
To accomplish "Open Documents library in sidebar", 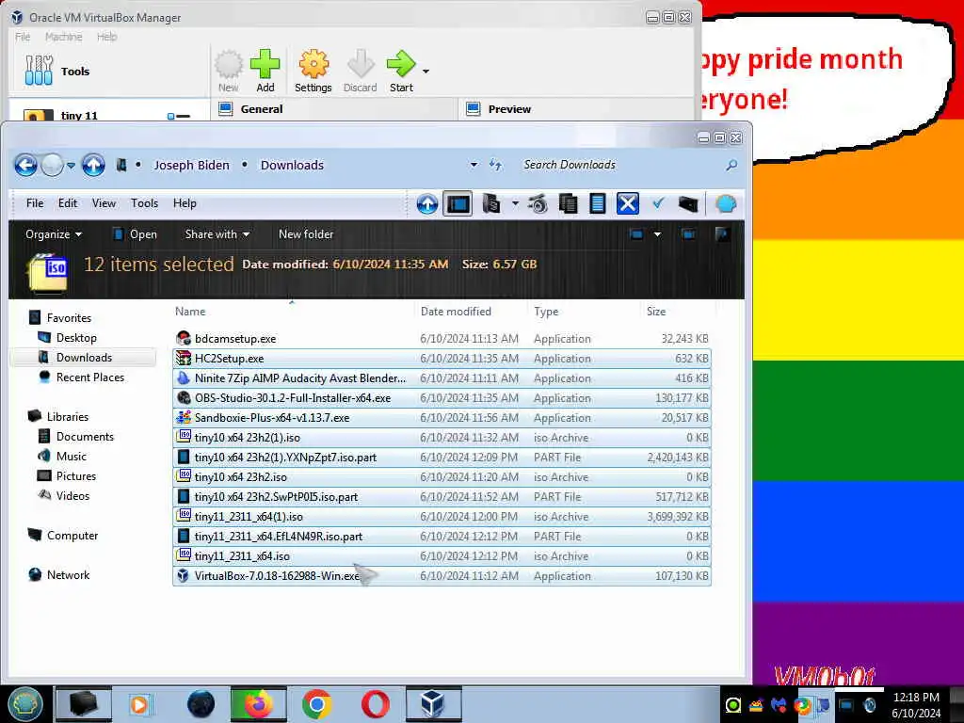I will 85,437.
